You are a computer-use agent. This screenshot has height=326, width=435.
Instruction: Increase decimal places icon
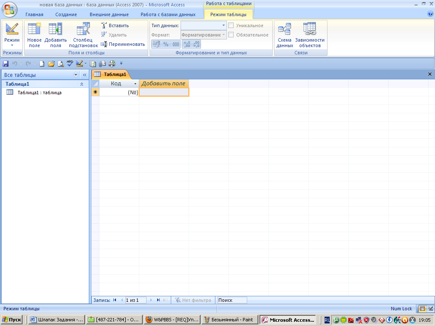(x=187, y=44)
